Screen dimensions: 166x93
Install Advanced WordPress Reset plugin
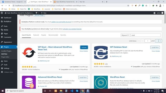coord(83,78)
